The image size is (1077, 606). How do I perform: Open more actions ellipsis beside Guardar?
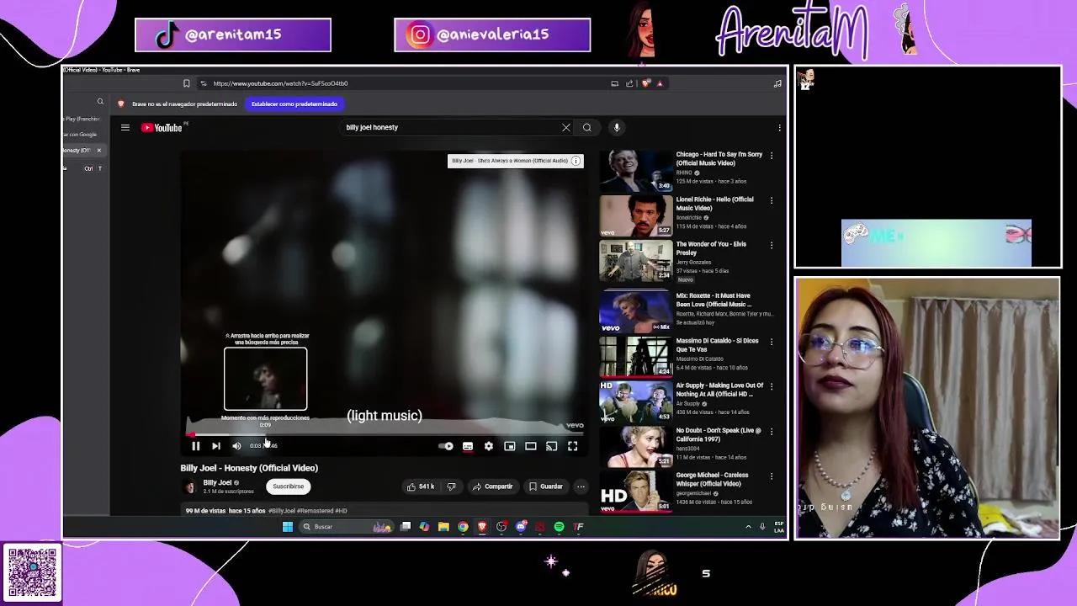point(581,486)
